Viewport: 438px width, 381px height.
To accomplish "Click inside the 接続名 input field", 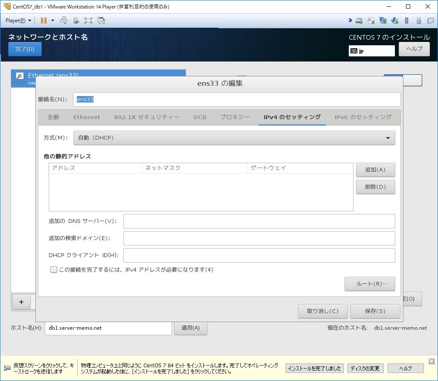I will tap(237, 100).
